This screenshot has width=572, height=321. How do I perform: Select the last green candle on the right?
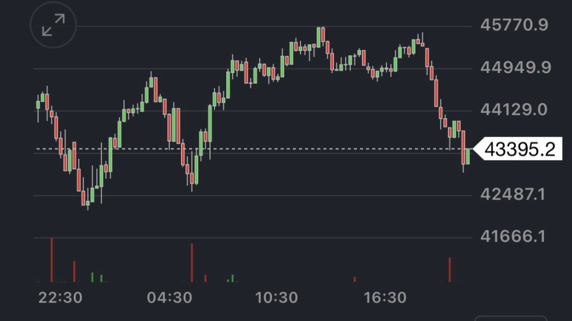(x=468, y=157)
